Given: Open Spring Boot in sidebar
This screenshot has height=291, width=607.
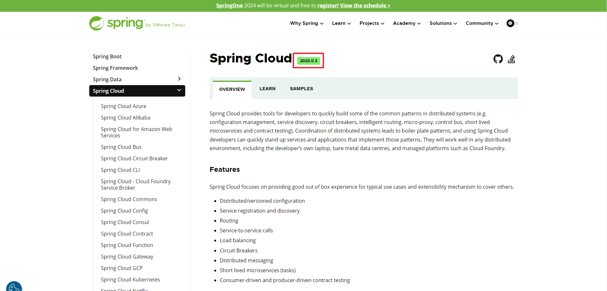Looking at the screenshot, I should 107,56.
